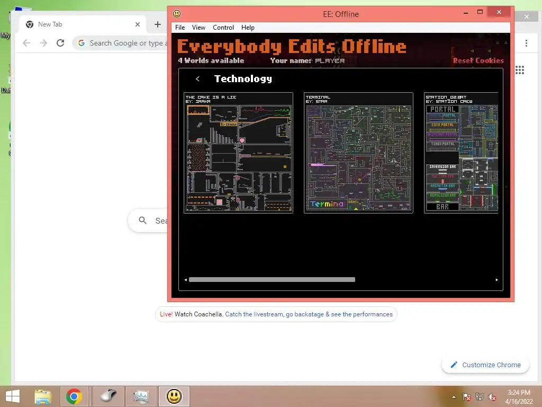Show hidden system tray icons
Viewport: 542px width, 407px height.
coord(454,397)
